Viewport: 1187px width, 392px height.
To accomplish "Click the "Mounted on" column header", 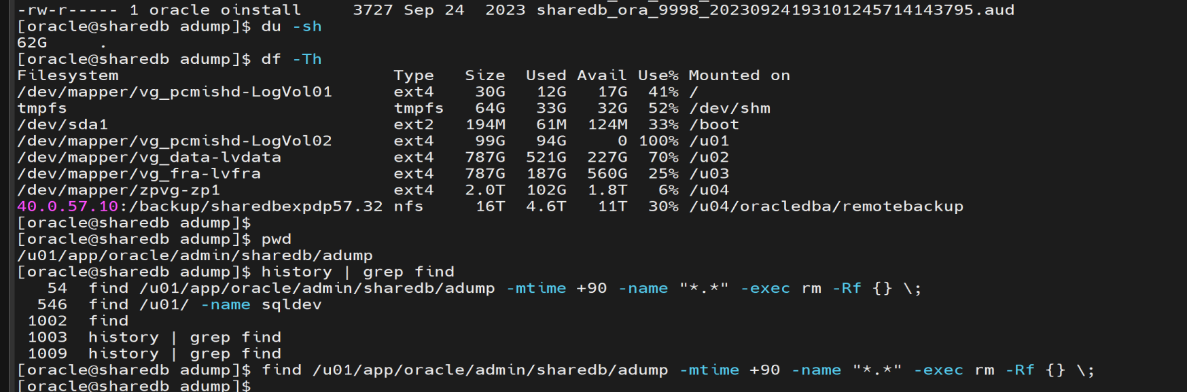I will (739, 75).
